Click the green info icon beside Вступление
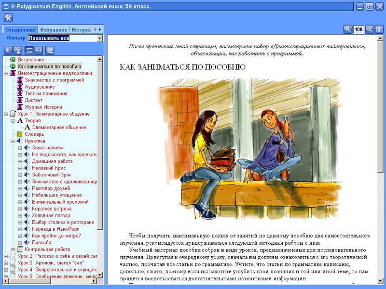Screen dimensions: 386x289 (x=13, y=60)
